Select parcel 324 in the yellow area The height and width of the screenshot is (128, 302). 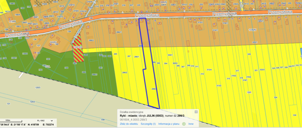[x=275, y=97]
